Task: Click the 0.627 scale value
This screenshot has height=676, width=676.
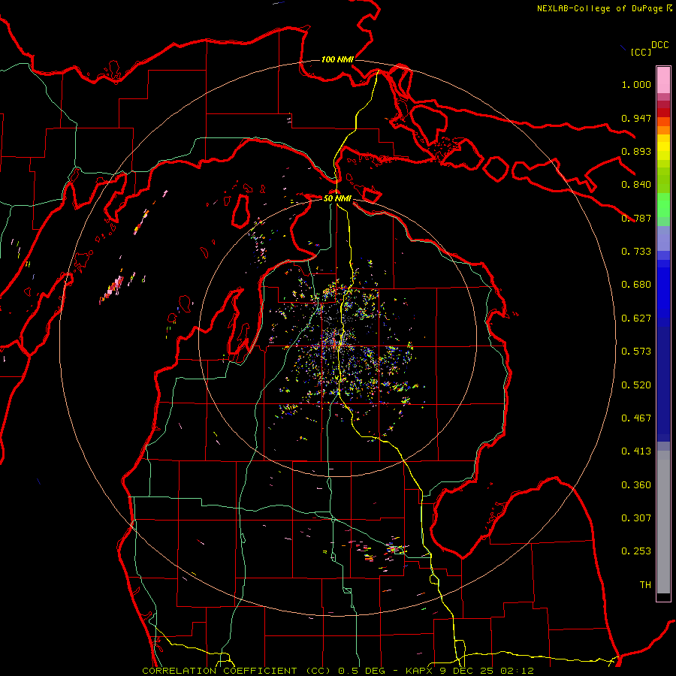Action: 636,318
